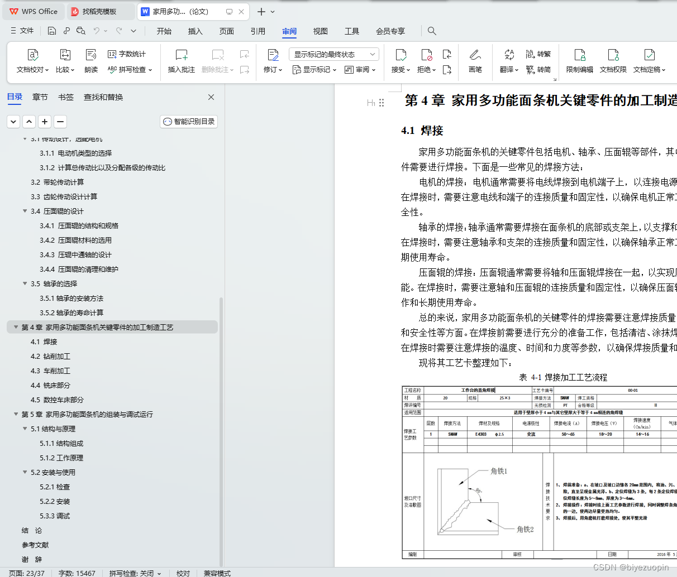Image resolution: width=677 pixels, height=577 pixels.
Task: Open 限制编辑 restrict editing
Action: [580, 61]
